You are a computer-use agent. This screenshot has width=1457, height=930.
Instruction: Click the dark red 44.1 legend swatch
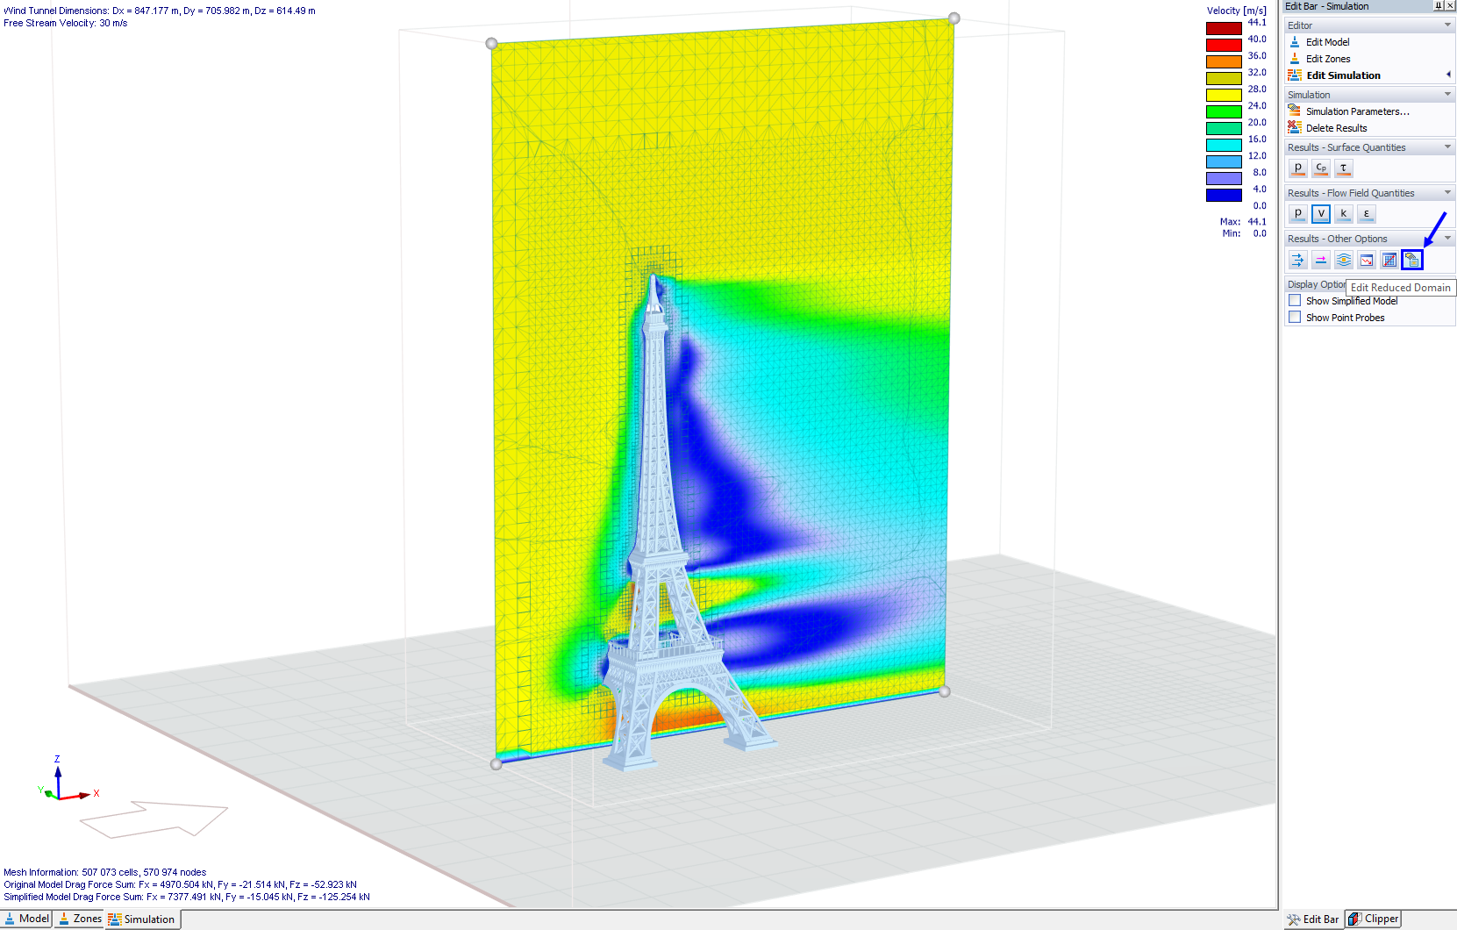[x=1224, y=28]
